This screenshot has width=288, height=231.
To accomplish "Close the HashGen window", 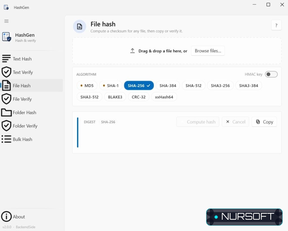I will tap(282, 5).
